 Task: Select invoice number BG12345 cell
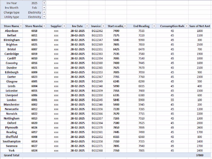pos(97,100)
